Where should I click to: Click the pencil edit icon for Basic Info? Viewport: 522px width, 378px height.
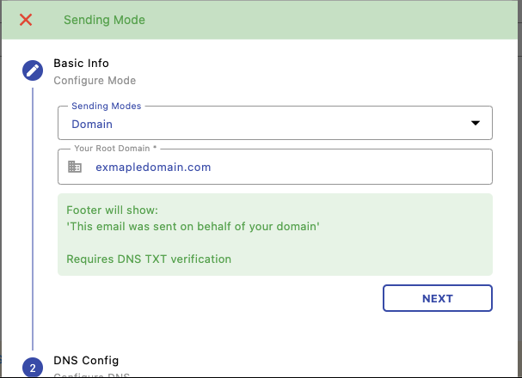(x=33, y=70)
